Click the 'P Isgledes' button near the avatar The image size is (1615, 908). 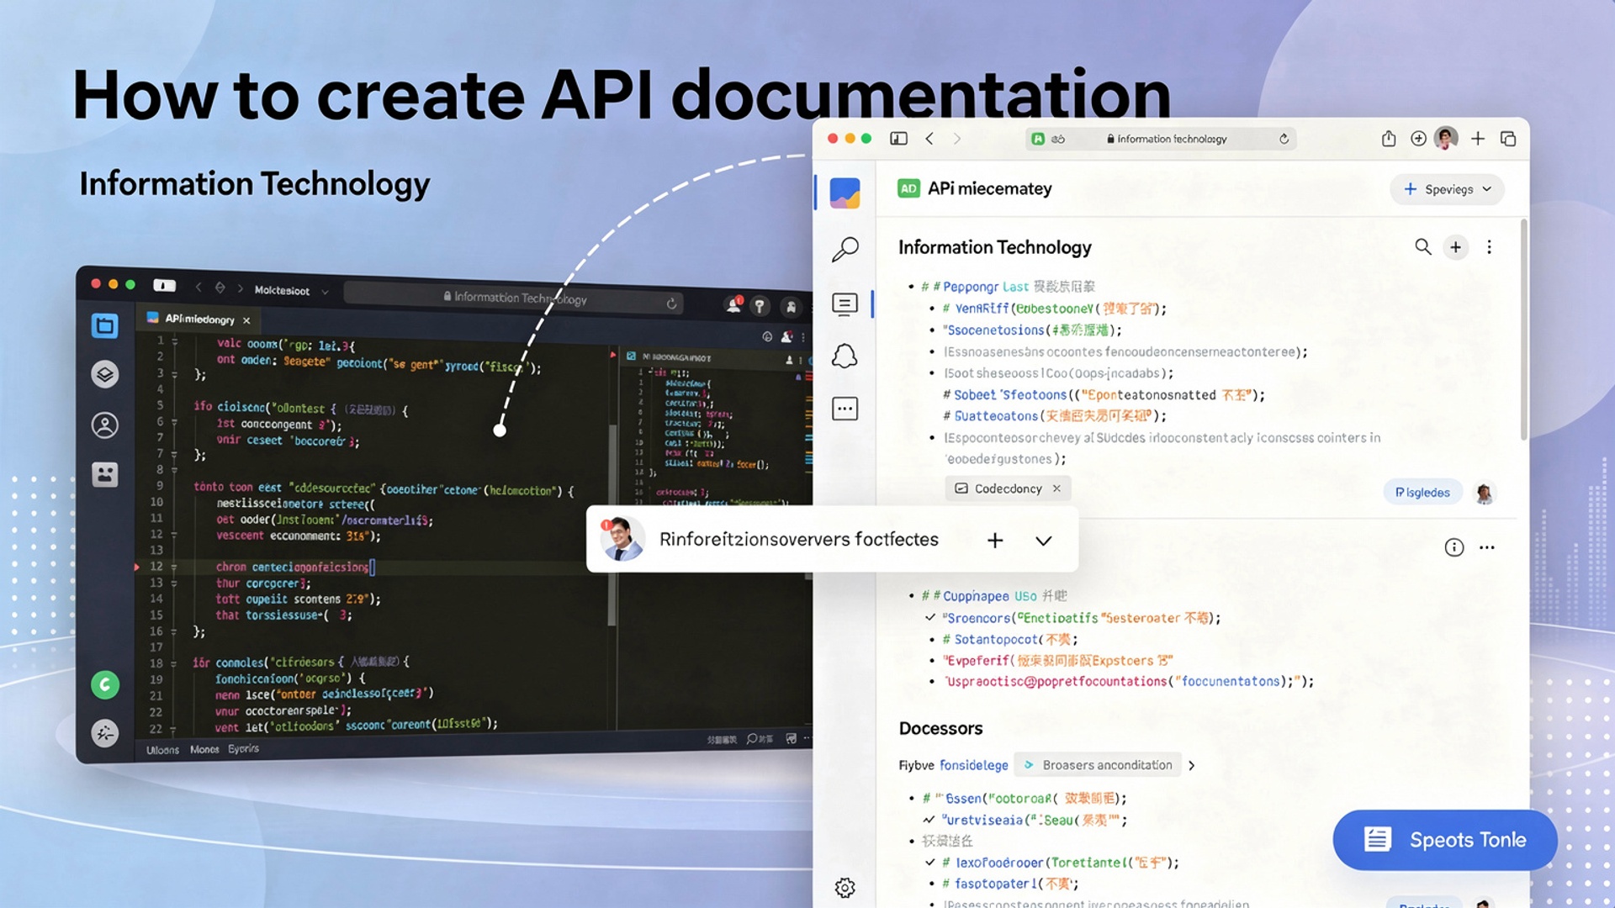tap(1422, 492)
